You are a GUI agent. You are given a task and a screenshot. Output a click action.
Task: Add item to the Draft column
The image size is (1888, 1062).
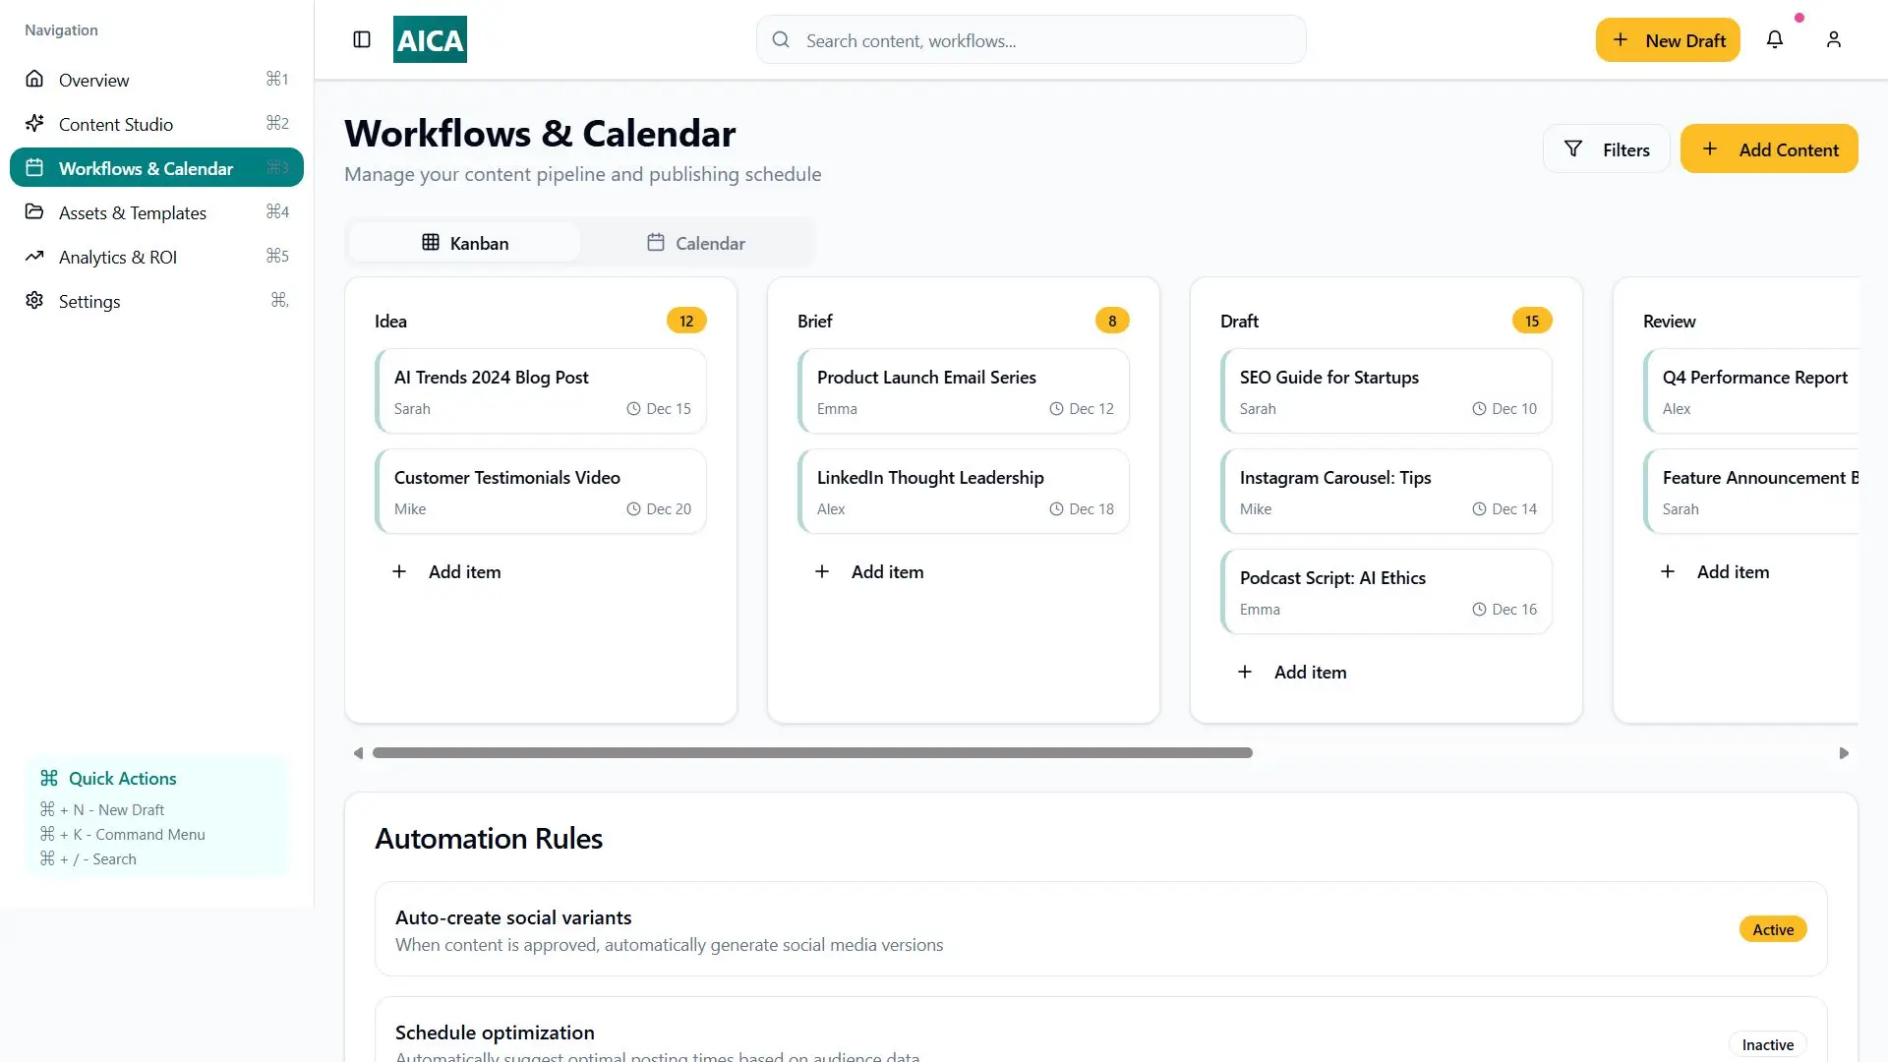click(1386, 672)
